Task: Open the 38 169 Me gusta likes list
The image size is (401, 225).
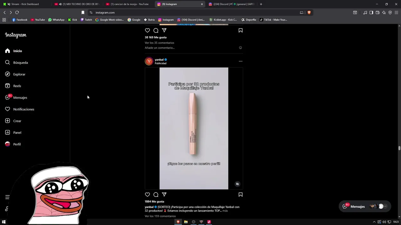Action: click(x=156, y=37)
